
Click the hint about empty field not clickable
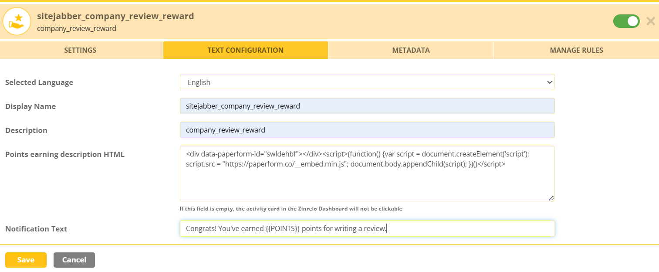tap(291, 209)
